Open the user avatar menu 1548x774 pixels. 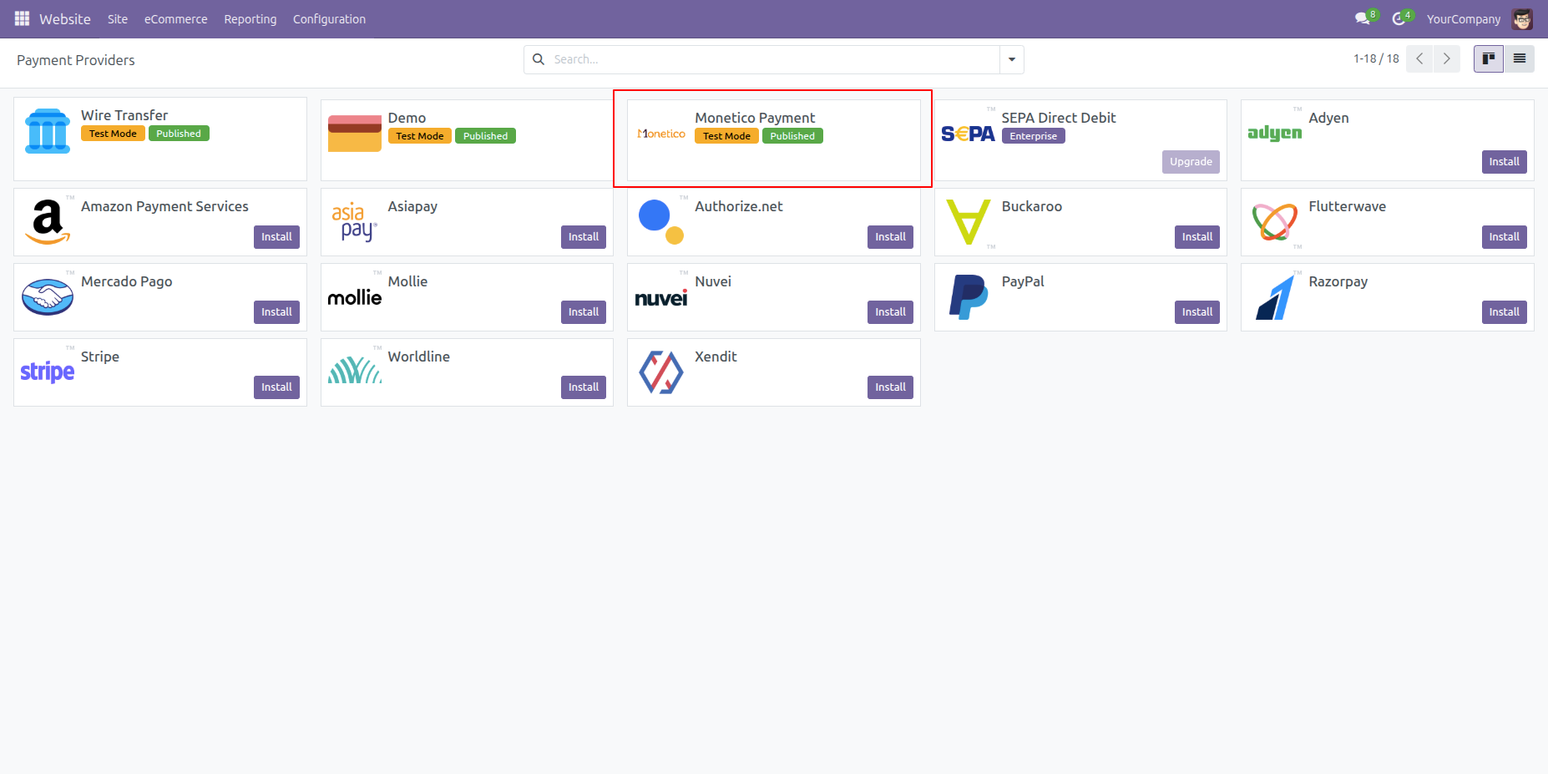pyautogui.click(x=1522, y=18)
